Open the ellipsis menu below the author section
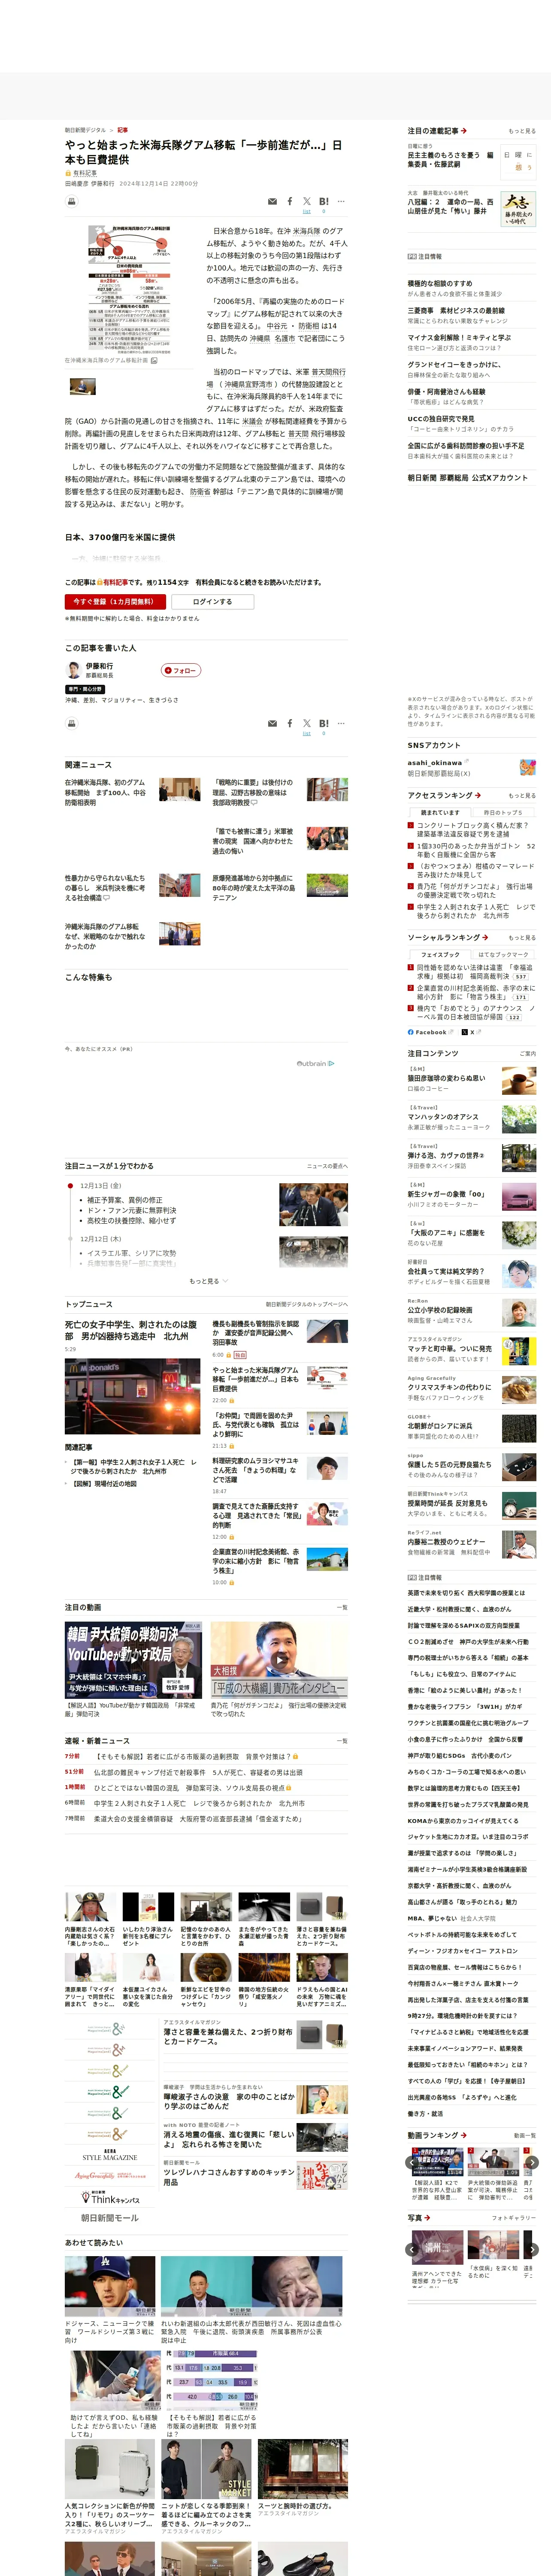 coord(341,723)
